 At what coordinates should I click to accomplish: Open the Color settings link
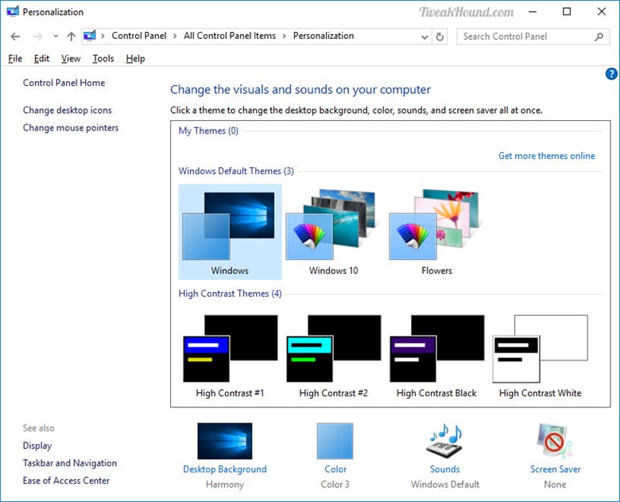(335, 469)
